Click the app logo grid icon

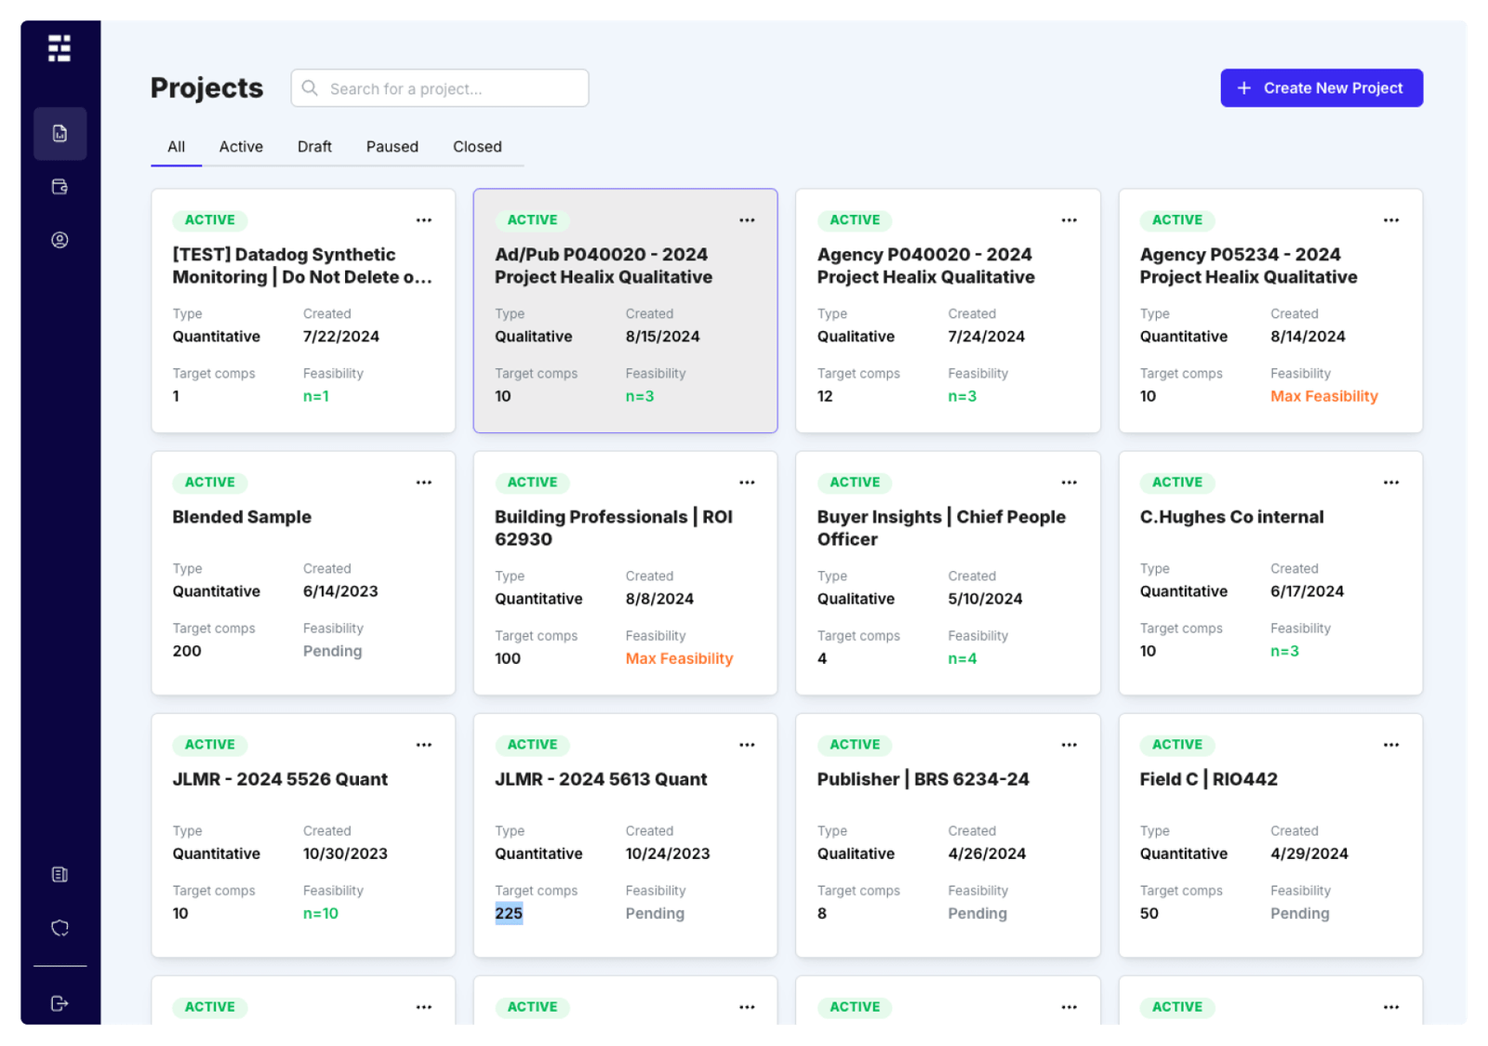(60, 48)
